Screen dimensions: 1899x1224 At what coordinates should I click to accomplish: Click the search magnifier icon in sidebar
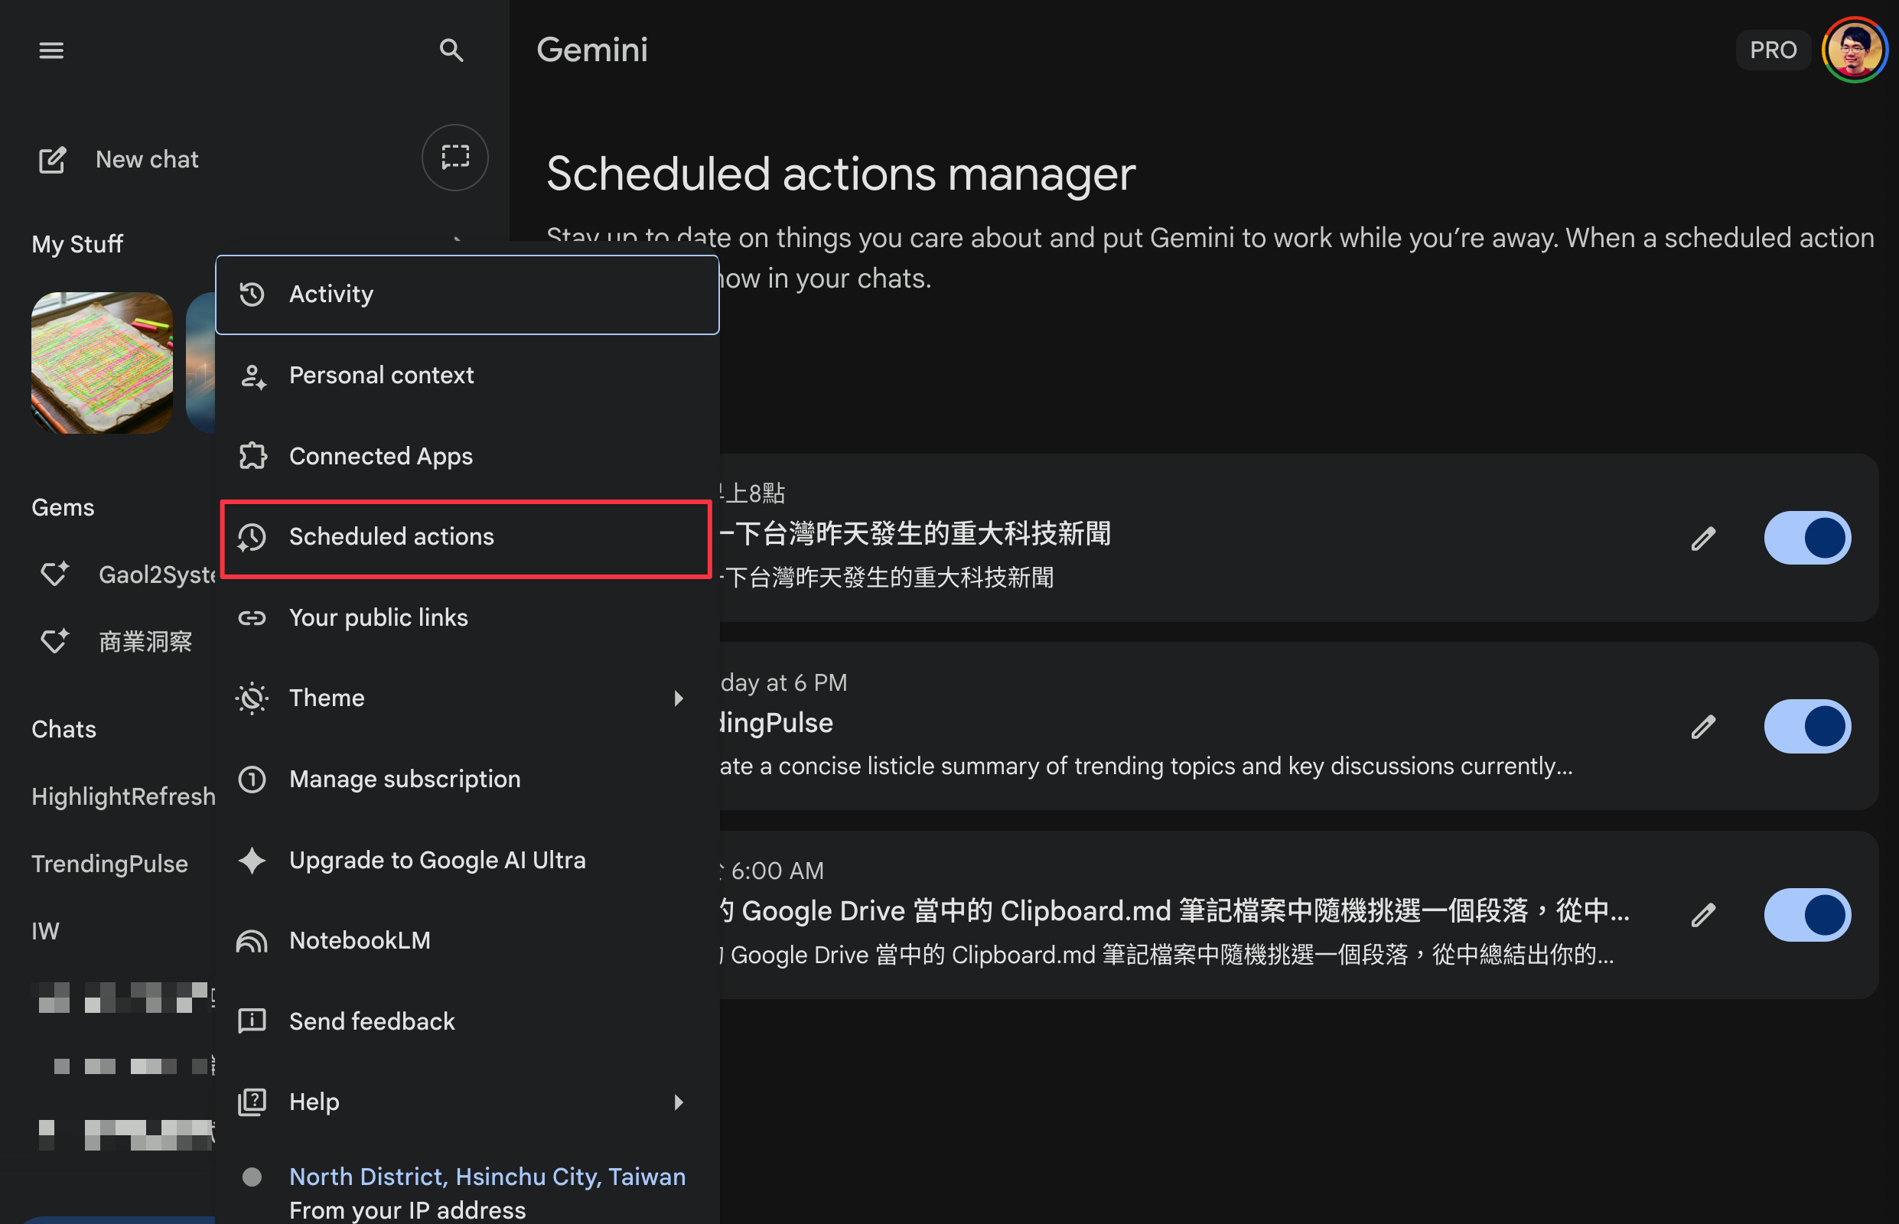click(451, 50)
